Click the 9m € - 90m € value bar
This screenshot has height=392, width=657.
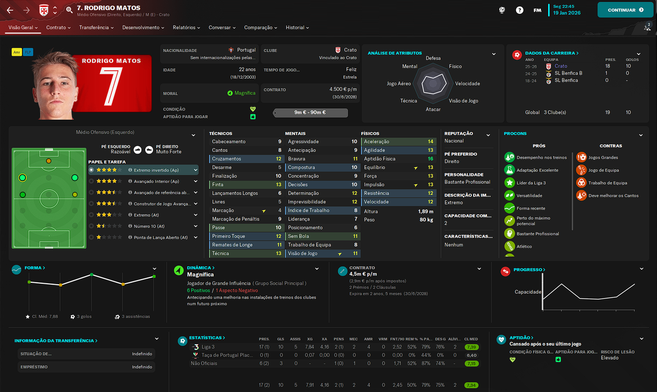click(310, 112)
